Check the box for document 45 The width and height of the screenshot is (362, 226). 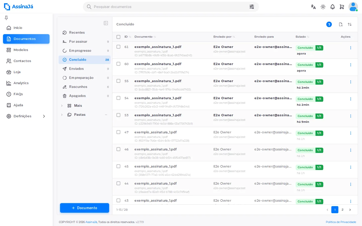118,166
